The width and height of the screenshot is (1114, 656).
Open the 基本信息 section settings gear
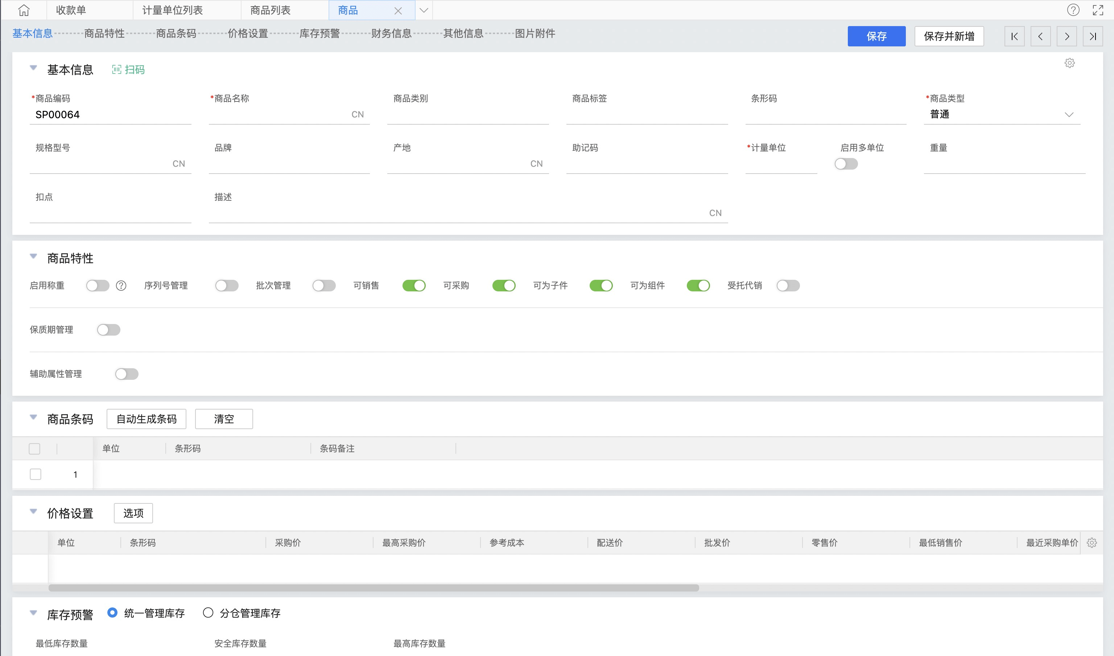click(x=1069, y=63)
